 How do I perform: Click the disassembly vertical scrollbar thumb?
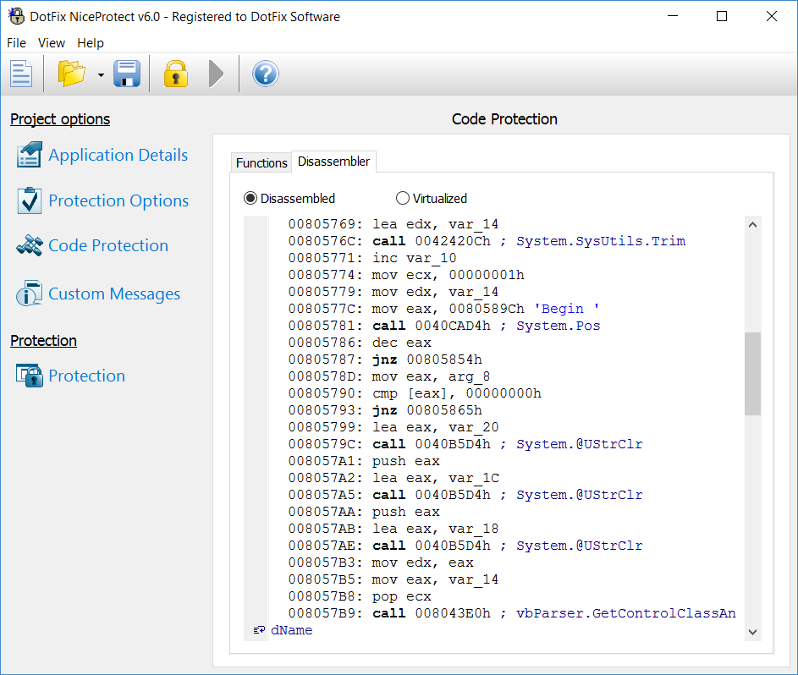tap(752, 373)
